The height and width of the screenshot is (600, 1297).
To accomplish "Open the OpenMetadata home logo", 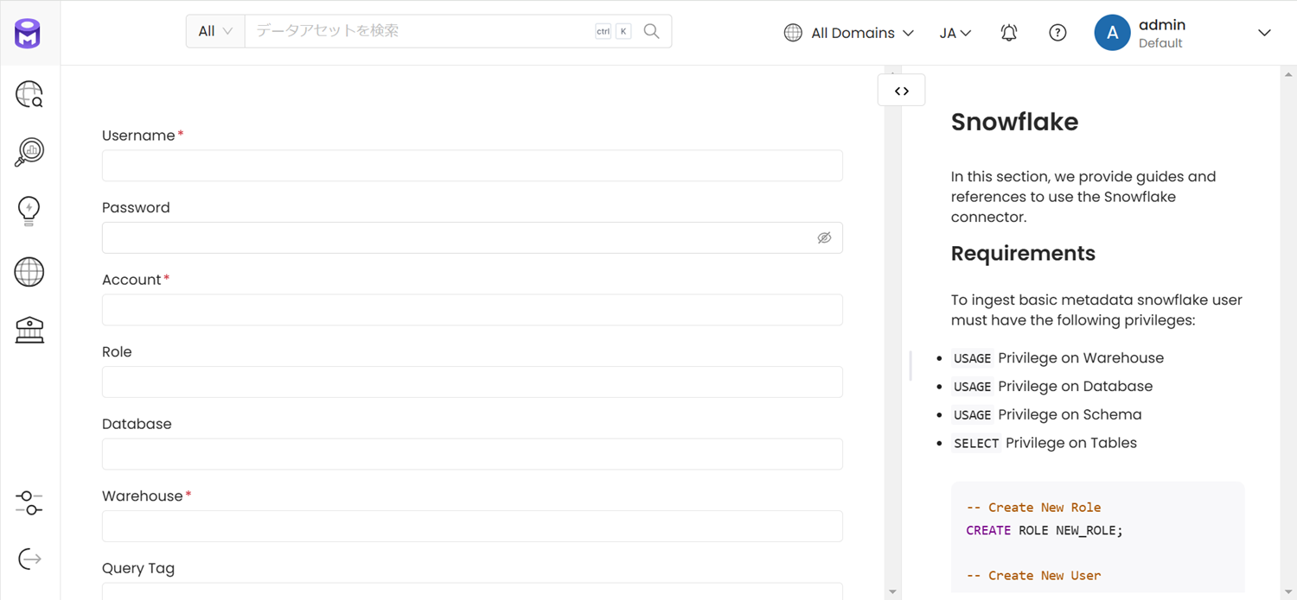I will point(28,34).
